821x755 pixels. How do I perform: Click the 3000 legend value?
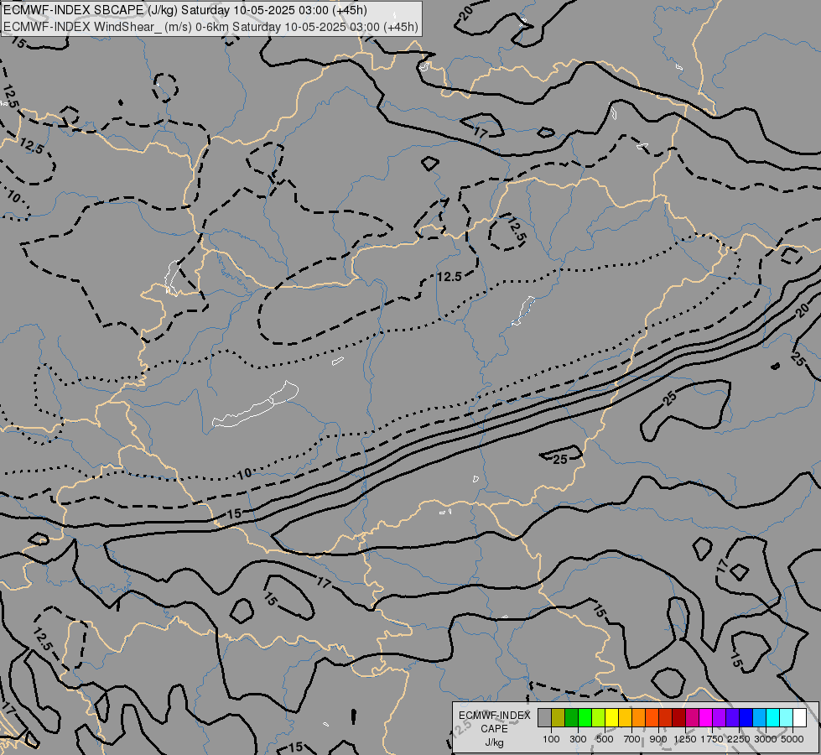(766, 739)
